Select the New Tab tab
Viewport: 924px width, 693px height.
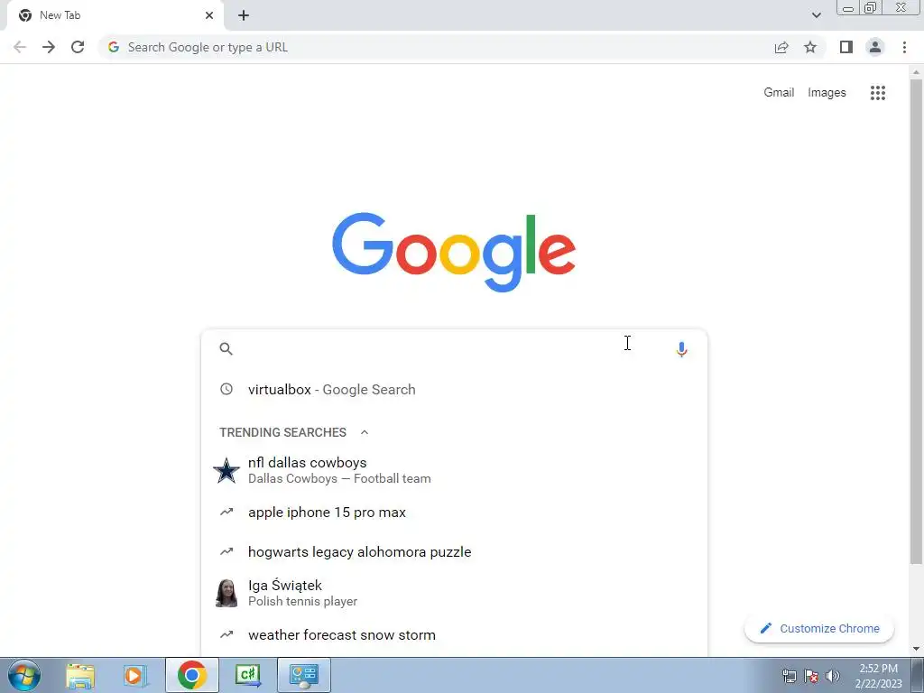pyautogui.click(x=115, y=15)
